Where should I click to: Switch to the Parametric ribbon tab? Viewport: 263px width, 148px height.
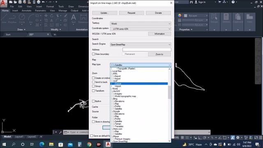pyautogui.click(x=40, y=11)
